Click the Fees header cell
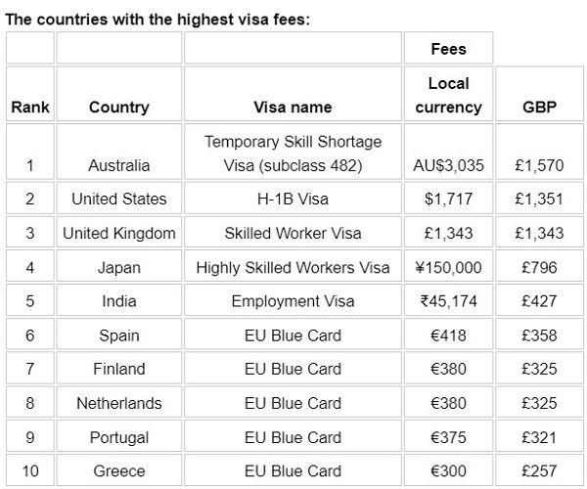 (x=448, y=48)
